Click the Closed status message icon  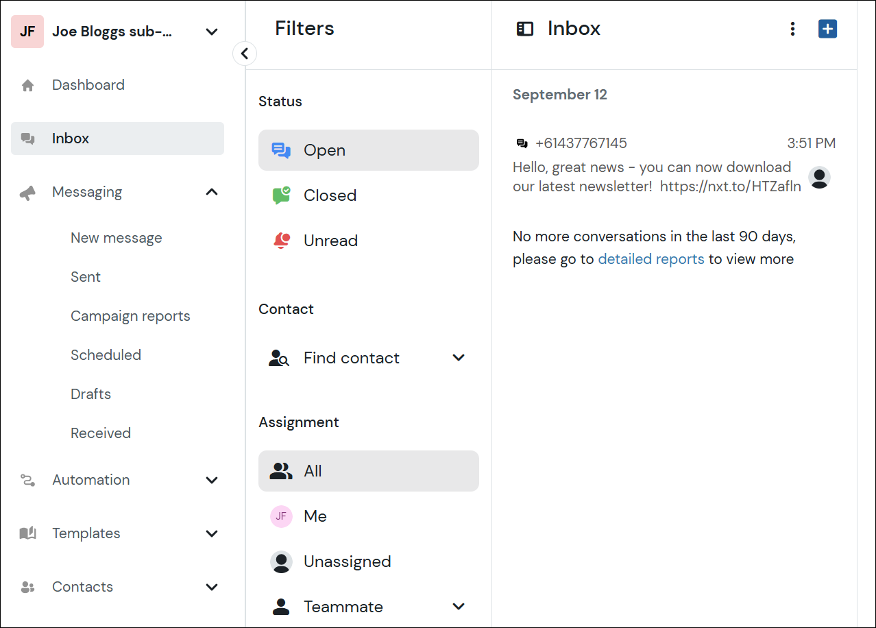click(x=281, y=195)
